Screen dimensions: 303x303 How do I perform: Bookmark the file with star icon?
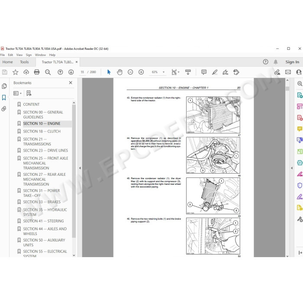click(x=16, y=72)
